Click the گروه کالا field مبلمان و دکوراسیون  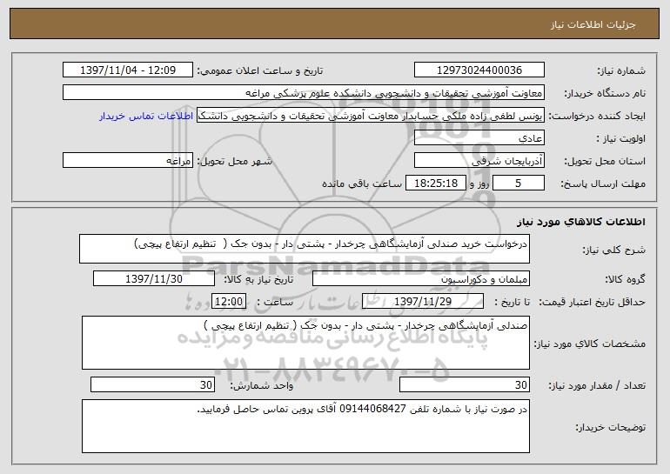coord(421,279)
